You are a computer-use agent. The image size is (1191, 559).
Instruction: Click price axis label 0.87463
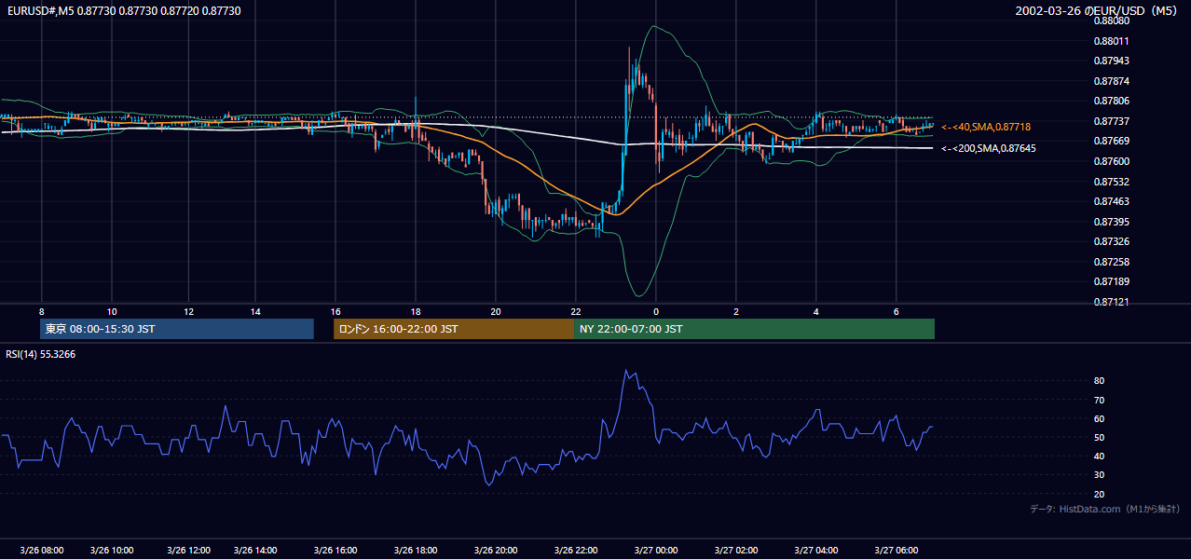coord(1112,201)
